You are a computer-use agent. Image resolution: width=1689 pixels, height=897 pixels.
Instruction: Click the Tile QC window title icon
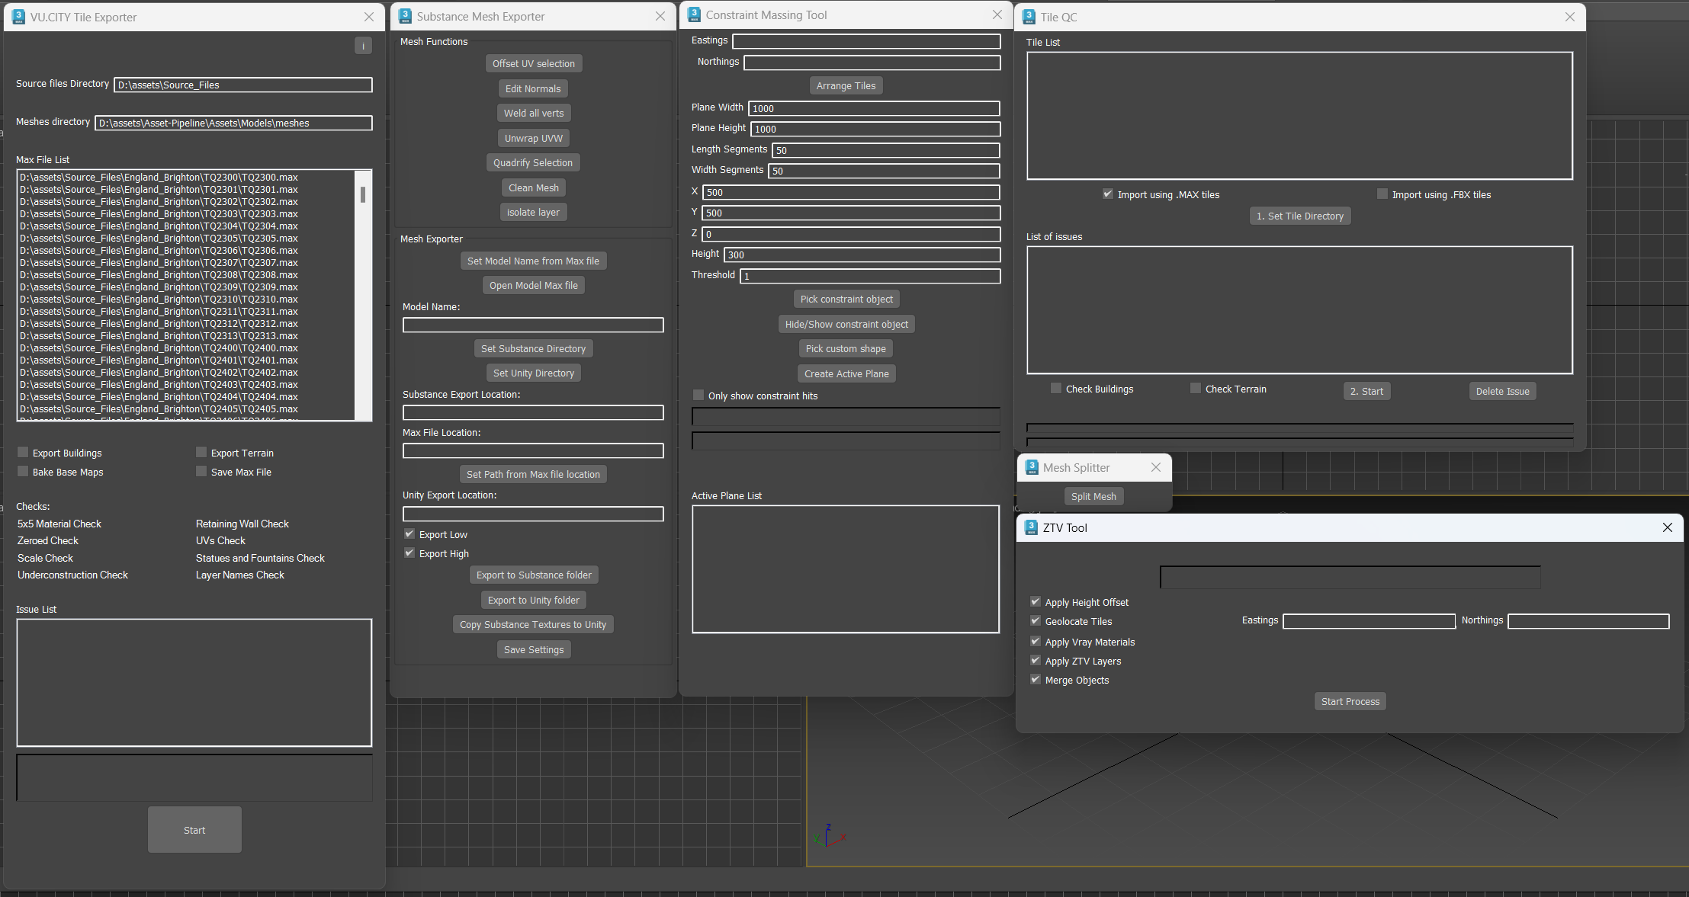tap(1029, 17)
